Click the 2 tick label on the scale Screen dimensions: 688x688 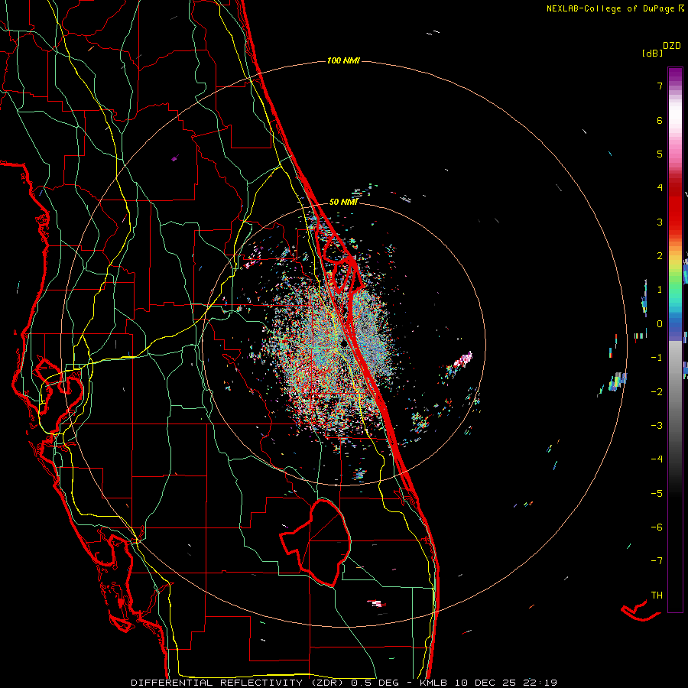(x=660, y=256)
